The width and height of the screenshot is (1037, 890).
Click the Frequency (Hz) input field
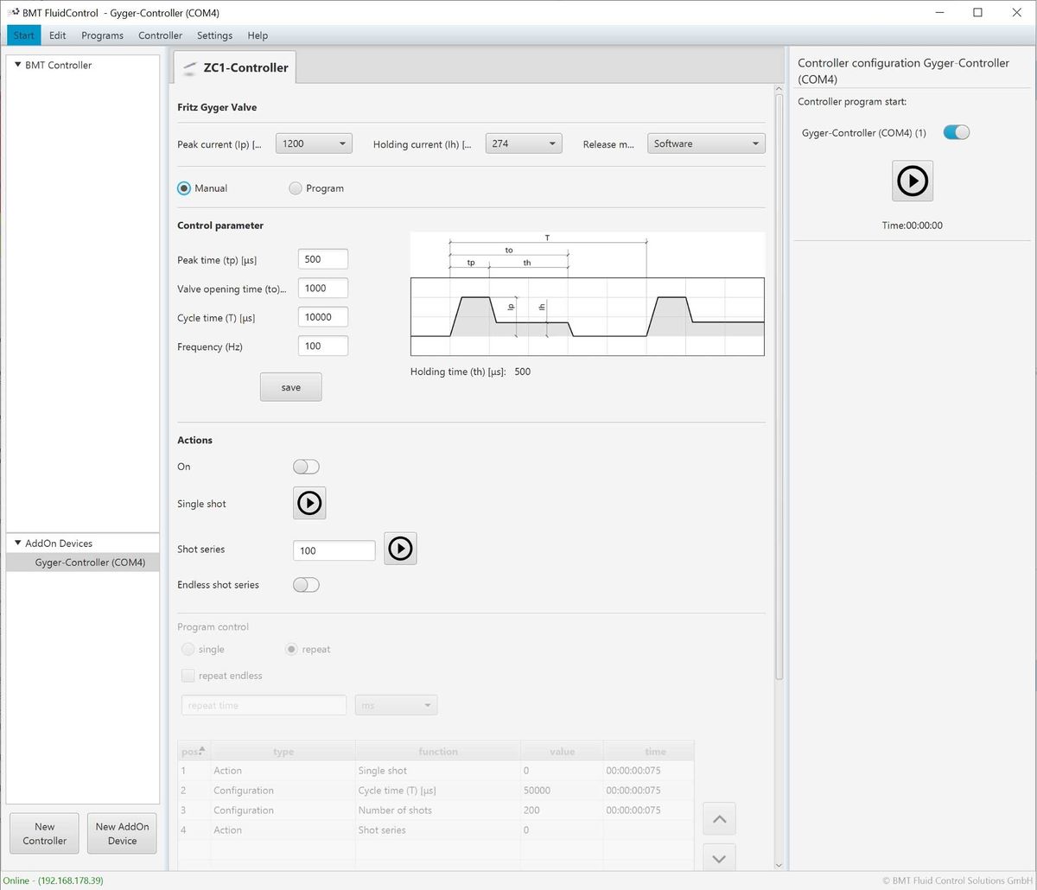[x=323, y=346]
